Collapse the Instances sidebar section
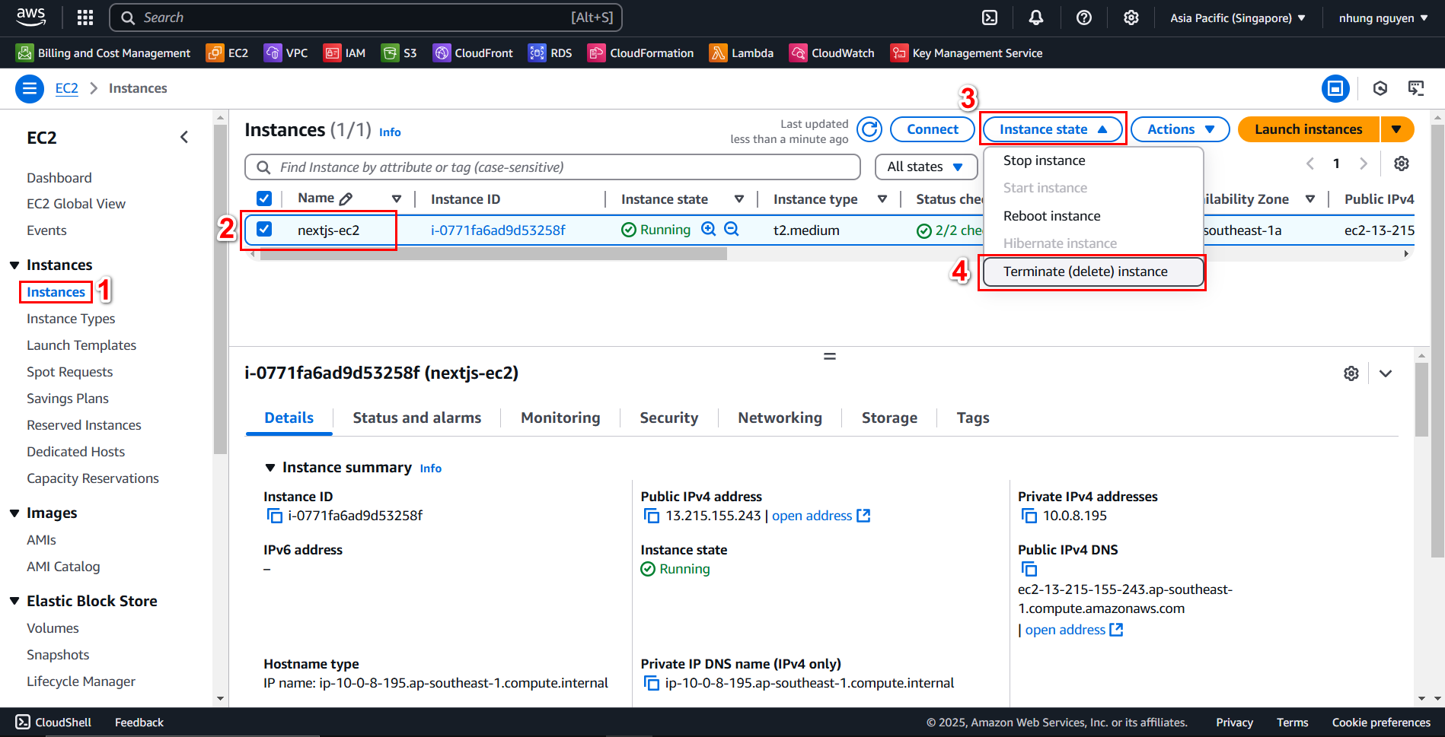This screenshot has height=737, width=1445. (x=14, y=265)
